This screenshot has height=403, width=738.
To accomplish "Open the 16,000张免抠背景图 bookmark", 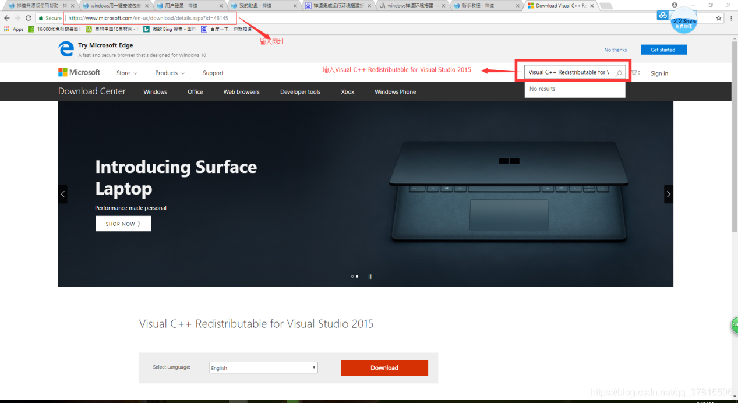I will [54, 29].
